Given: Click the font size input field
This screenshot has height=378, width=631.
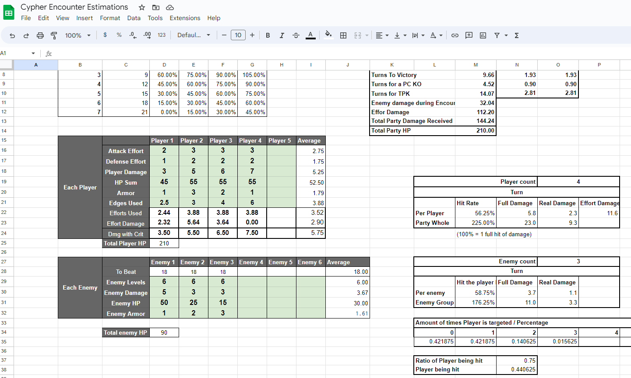Looking at the screenshot, I should (x=238, y=35).
